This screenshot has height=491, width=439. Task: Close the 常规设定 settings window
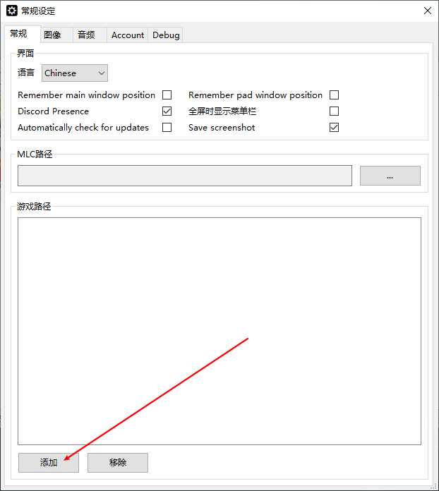[428, 11]
